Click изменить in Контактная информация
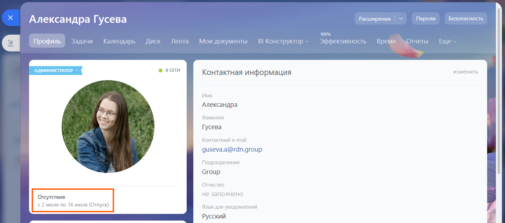The width and height of the screenshot is (505, 223). tap(465, 72)
